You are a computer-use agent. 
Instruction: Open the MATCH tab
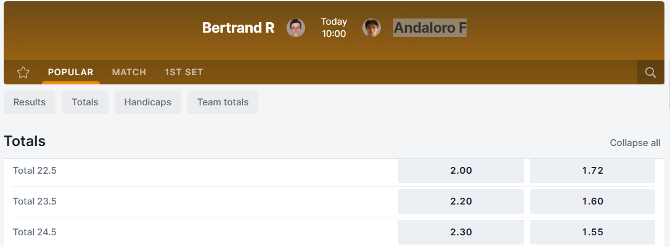coord(129,72)
